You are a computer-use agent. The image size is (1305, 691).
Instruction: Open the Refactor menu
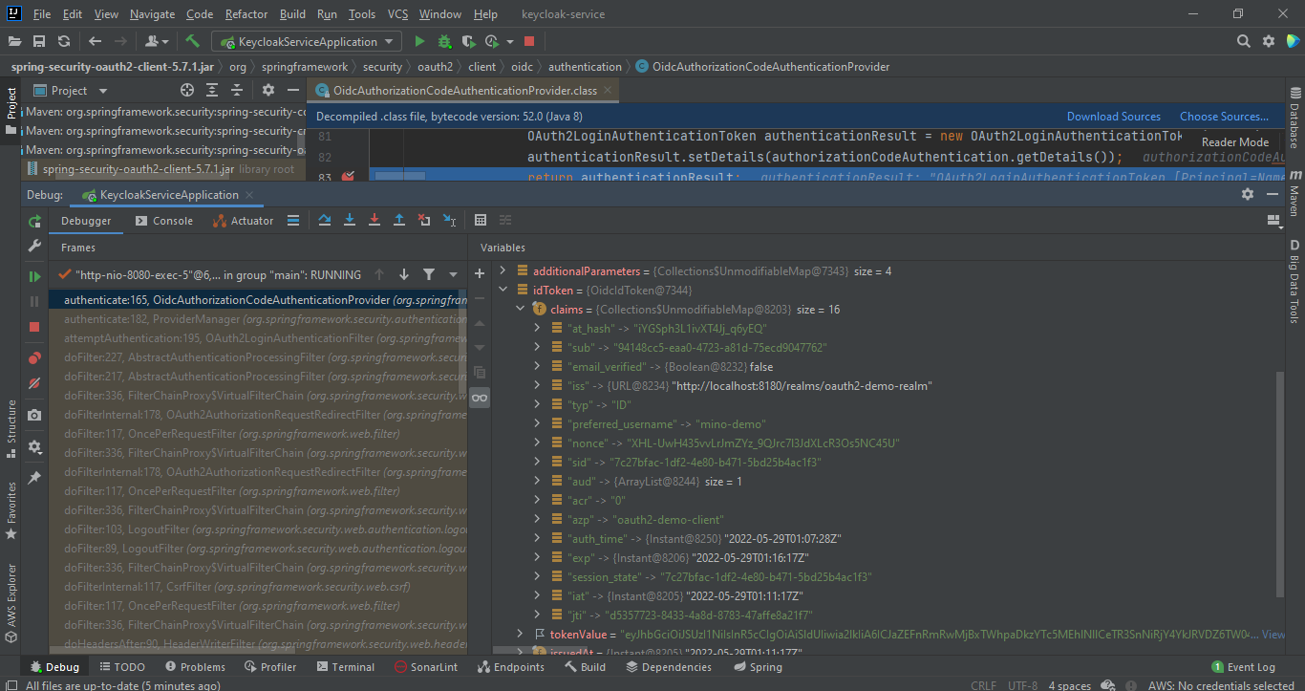click(x=246, y=14)
